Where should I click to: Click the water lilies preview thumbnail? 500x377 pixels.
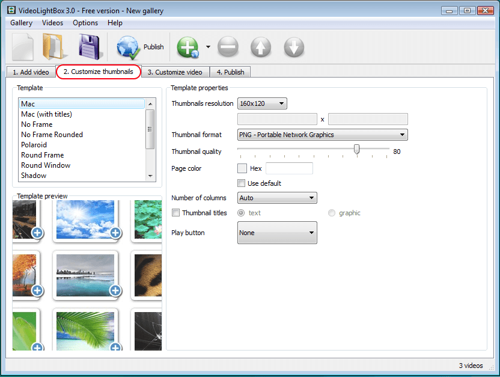148,219
